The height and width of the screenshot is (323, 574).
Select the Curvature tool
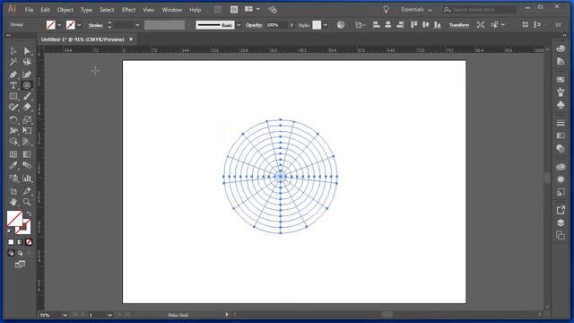pyautogui.click(x=27, y=74)
